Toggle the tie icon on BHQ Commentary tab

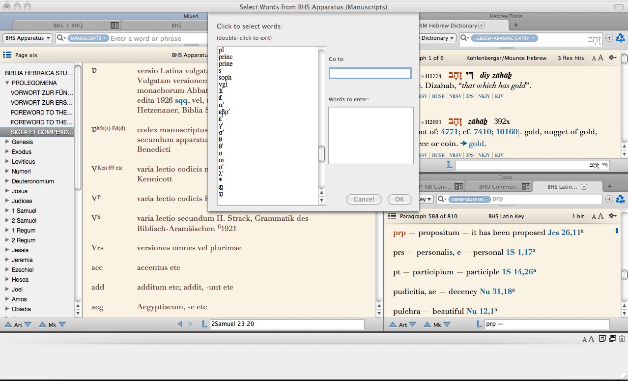click(526, 187)
